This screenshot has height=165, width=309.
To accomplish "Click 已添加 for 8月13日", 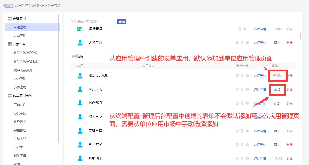I will coord(277,159).
